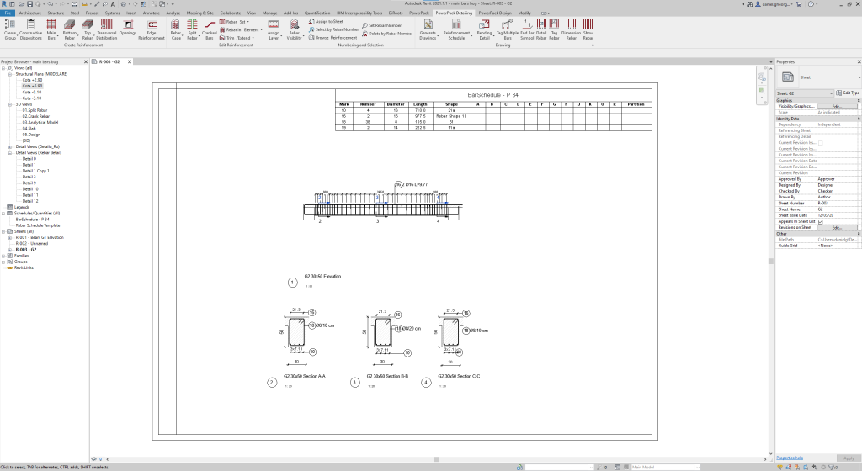Click the Sheet Name field value G2
This screenshot has width=862, height=471.
tap(838, 209)
